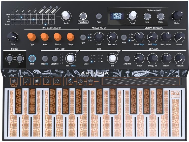
Task: Click the octave down left-arrow button
Action: point(9,58)
